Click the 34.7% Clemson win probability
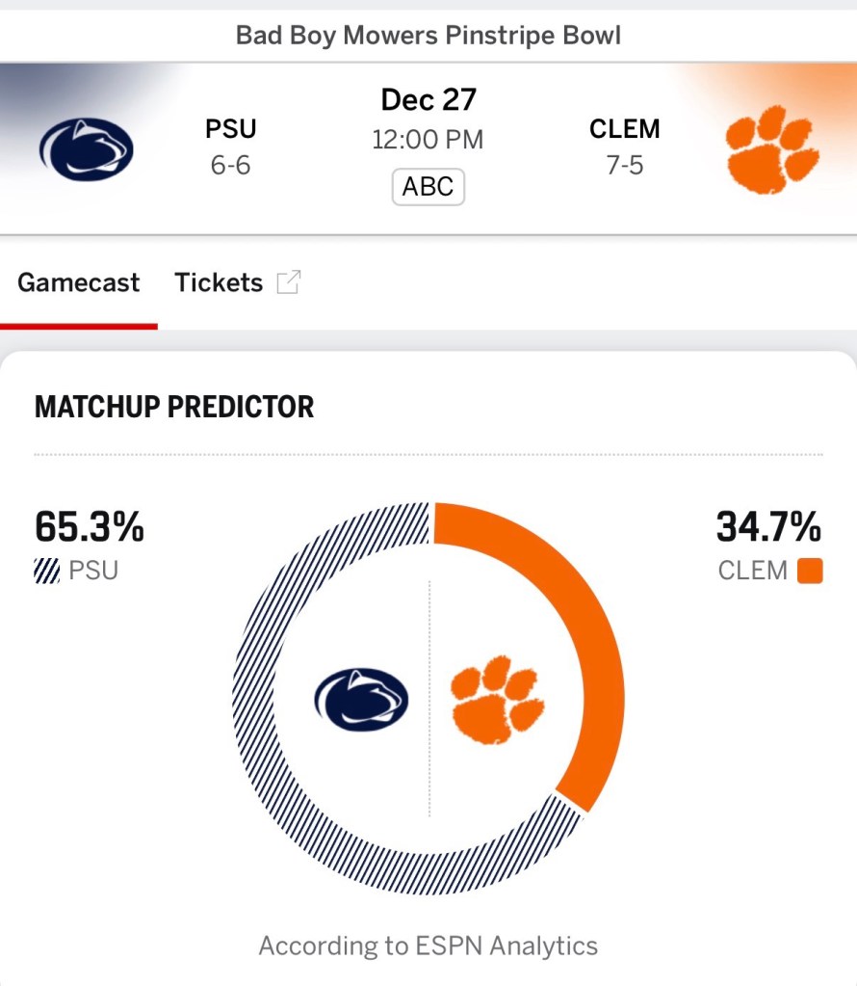This screenshot has height=986, width=857. (x=768, y=527)
